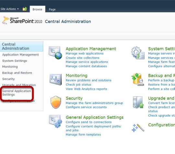Screen dimensions: 175x154
Task: Click Create site collections link
Action: [83, 58]
